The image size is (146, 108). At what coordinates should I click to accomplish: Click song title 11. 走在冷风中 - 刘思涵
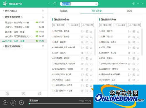click(x=62, y=85)
